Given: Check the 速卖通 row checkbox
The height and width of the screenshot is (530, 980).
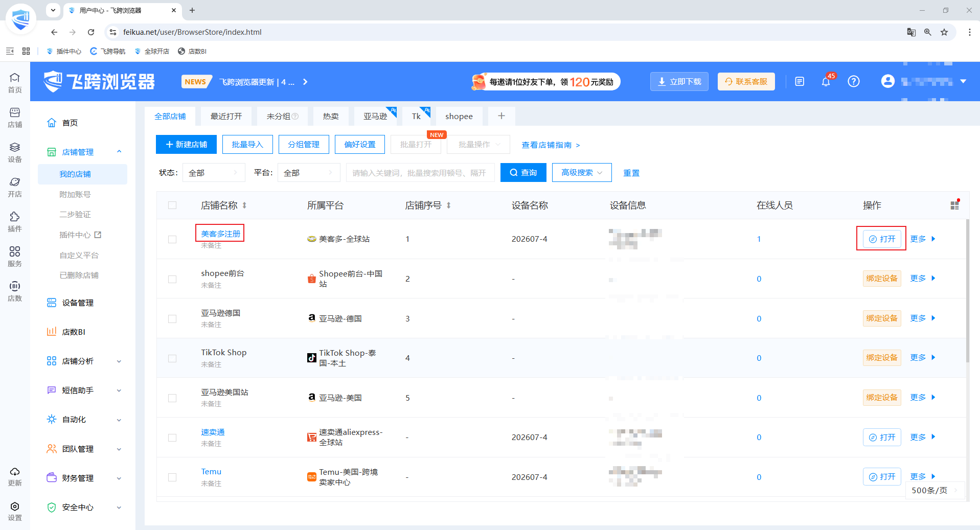Looking at the screenshot, I should pos(172,437).
